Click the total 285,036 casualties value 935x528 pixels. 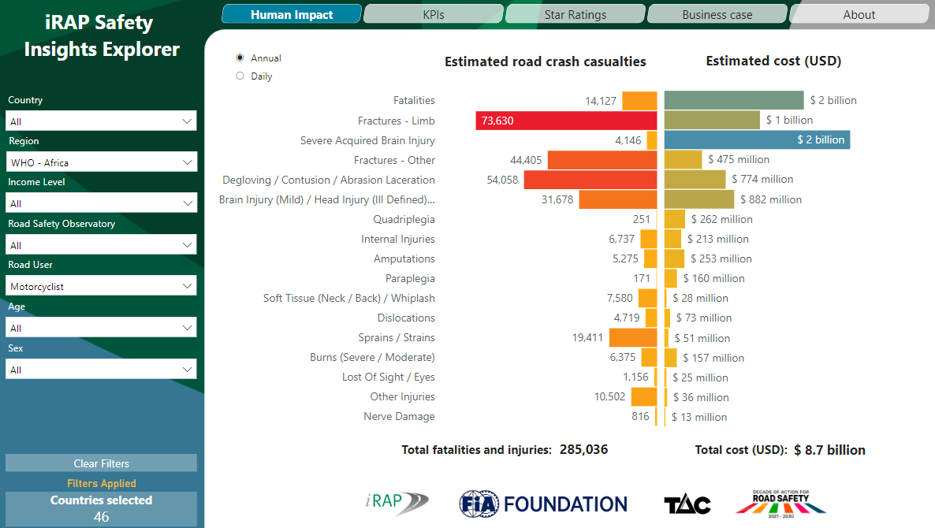pyautogui.click(x=583, y=449)
